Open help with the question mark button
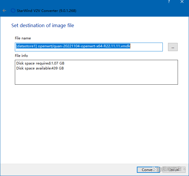 click(x=169, y=2)
